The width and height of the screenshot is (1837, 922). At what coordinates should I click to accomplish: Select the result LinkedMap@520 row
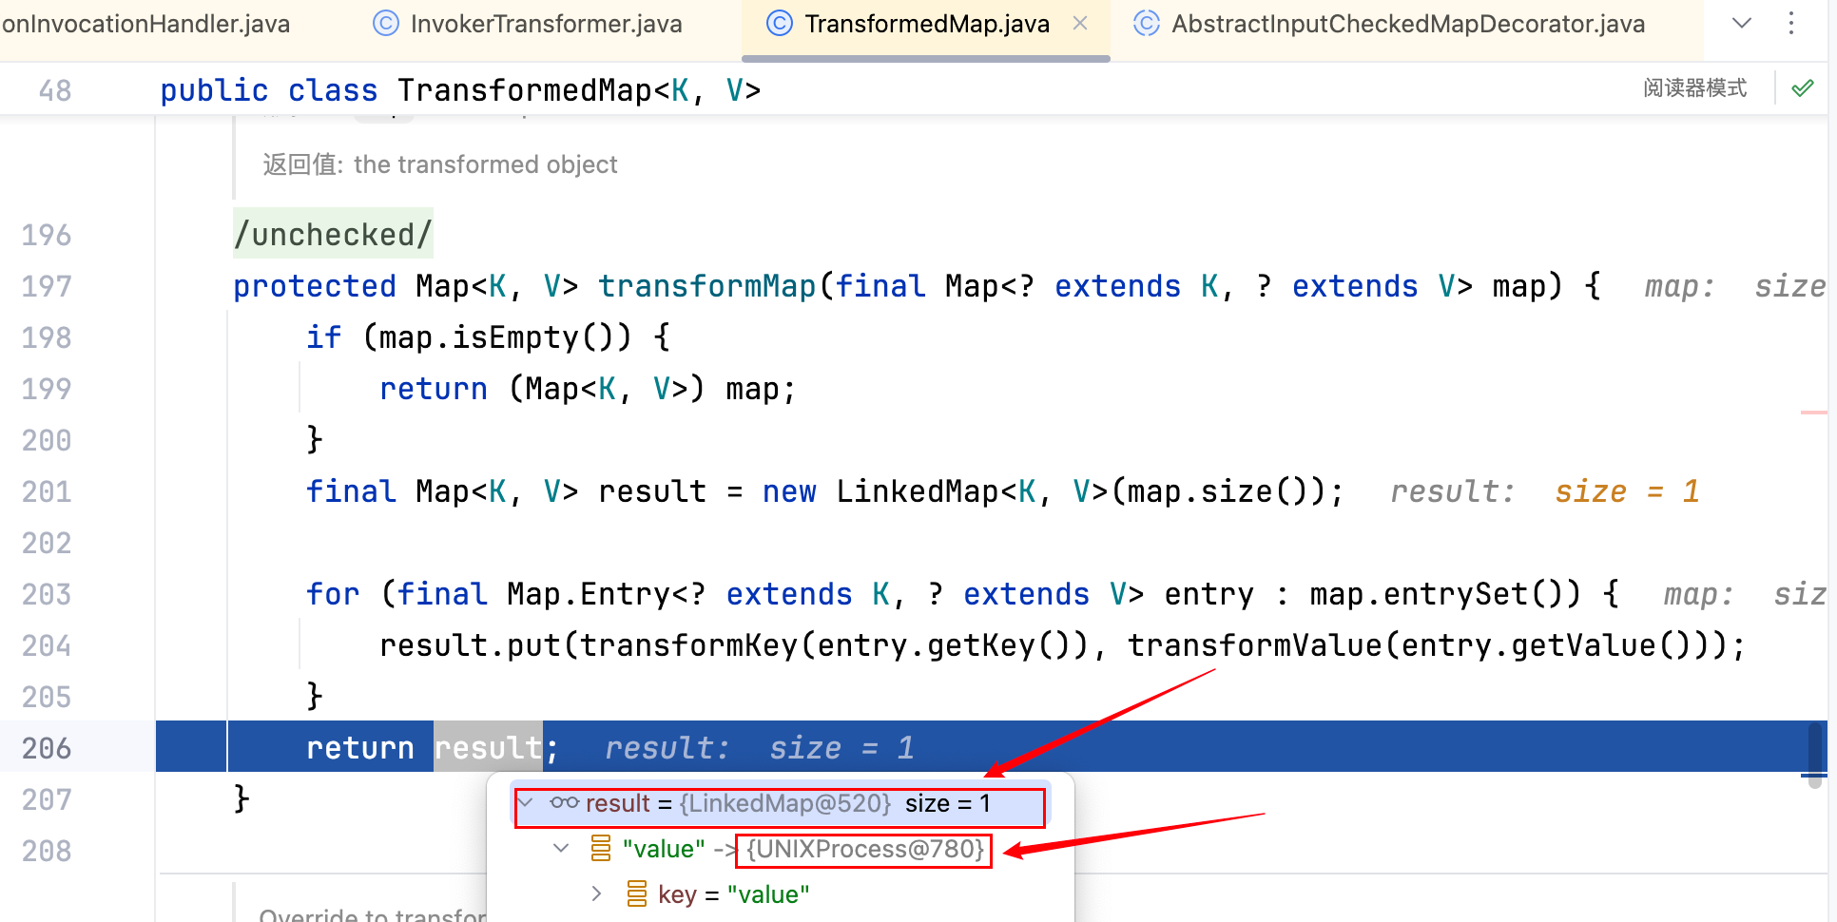pos(780,804)
